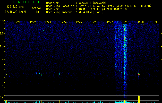The image size is (162, 103).
Task: Click the 1221 time marker
Action: 17,22
